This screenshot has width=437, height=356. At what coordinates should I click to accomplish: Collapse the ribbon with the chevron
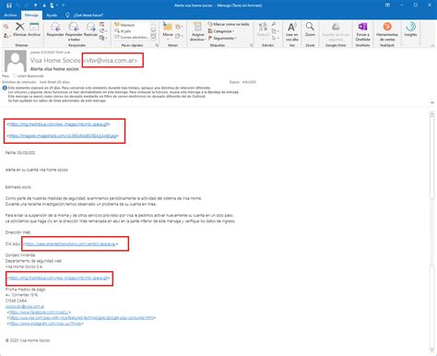tap(432, 45)
